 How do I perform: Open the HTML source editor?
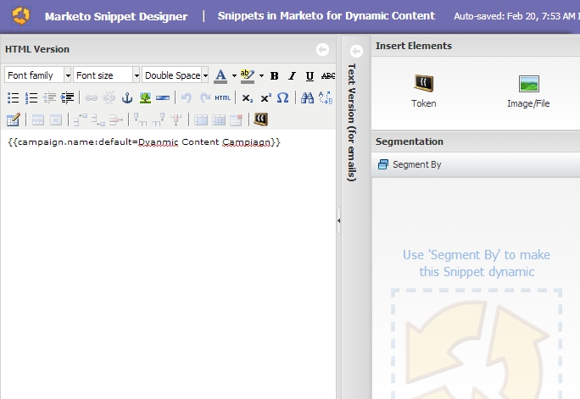(x=223, y=98)
